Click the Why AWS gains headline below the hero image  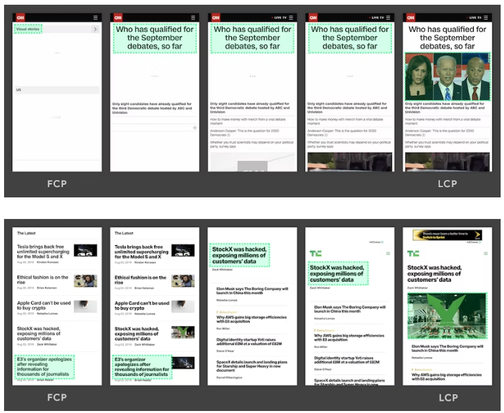pyautogui.click(x=447, y=377)
